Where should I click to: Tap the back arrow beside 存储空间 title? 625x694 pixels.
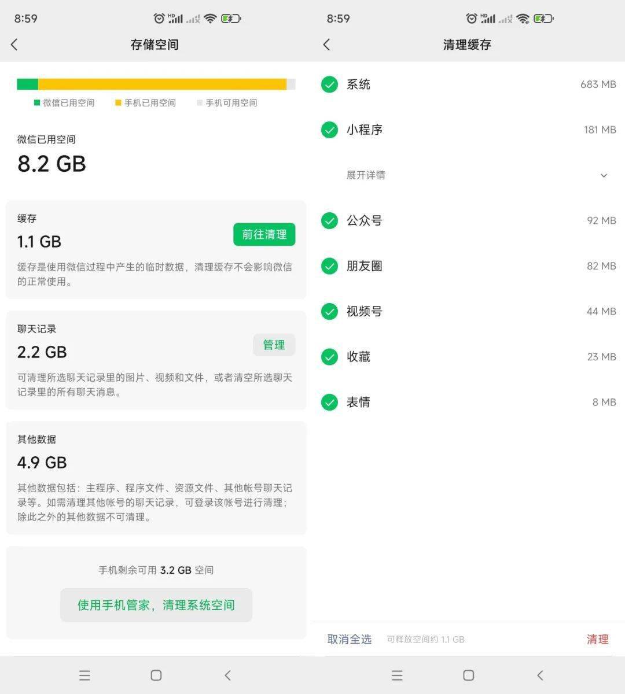click(14, 45)
